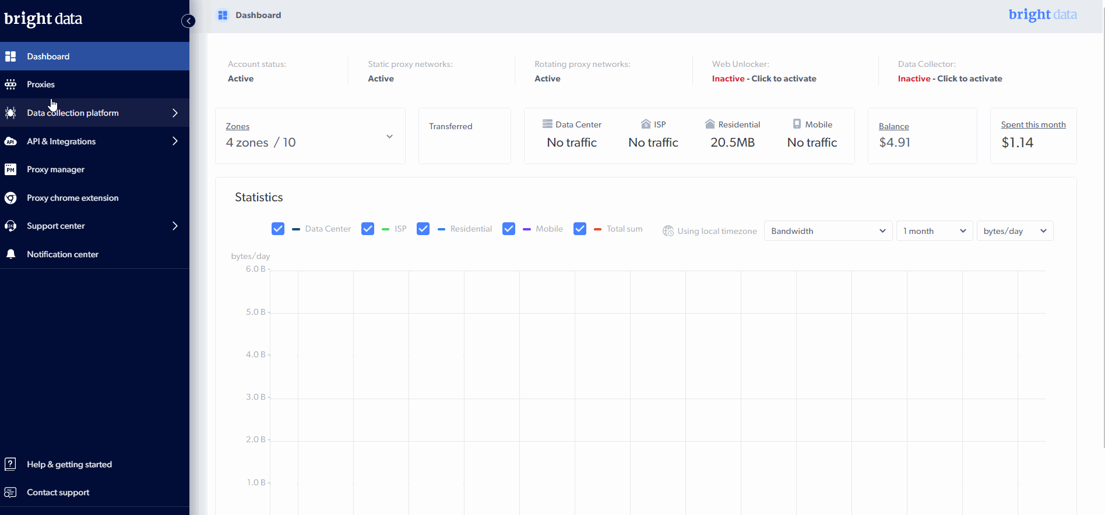Viewport: 1105px width, 515px height.
Task: Click the Transferred card
Action: (x=464, y=136)
